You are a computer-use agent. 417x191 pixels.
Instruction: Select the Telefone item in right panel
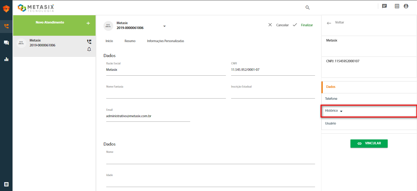click(369, 99)
